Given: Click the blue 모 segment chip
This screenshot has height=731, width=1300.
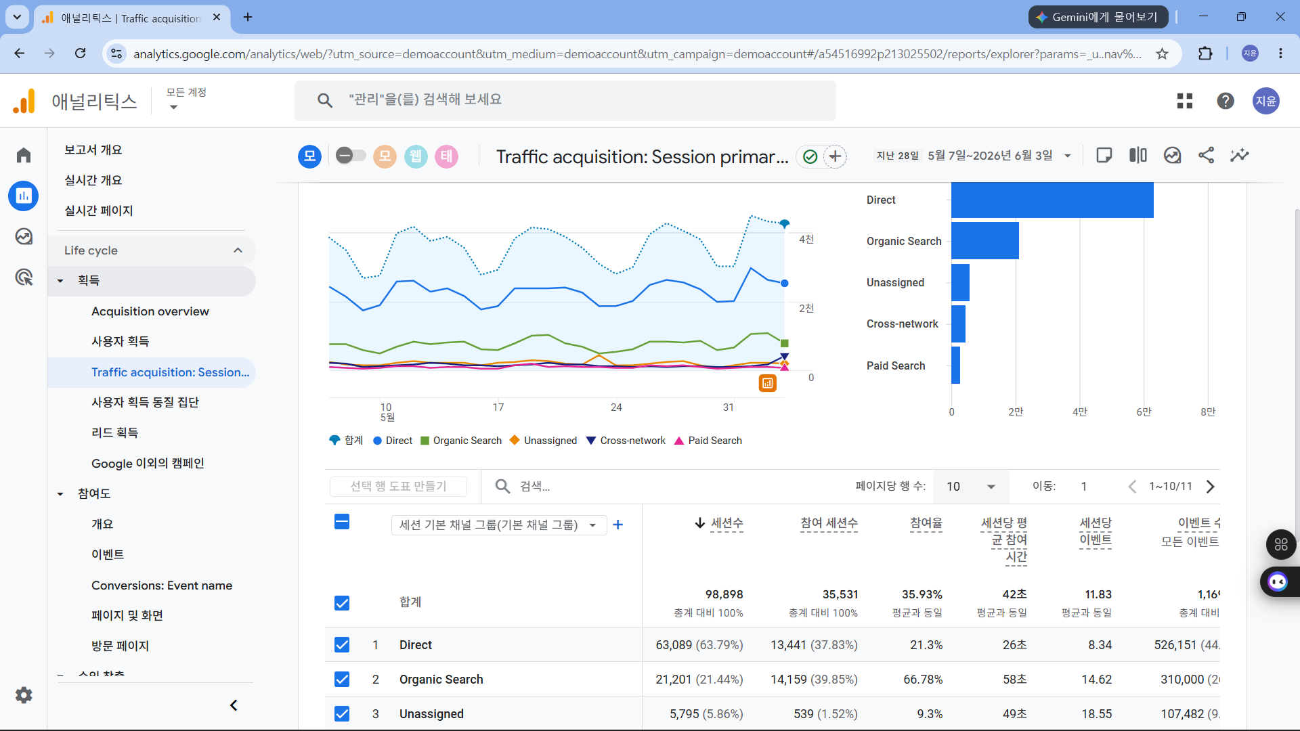Looking at the screenshot, I should click(x=309, y=156).
